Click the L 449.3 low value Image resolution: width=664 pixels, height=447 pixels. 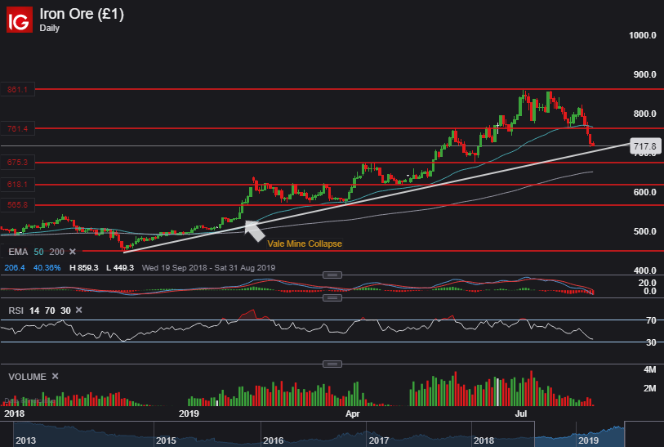pos(120,268)
